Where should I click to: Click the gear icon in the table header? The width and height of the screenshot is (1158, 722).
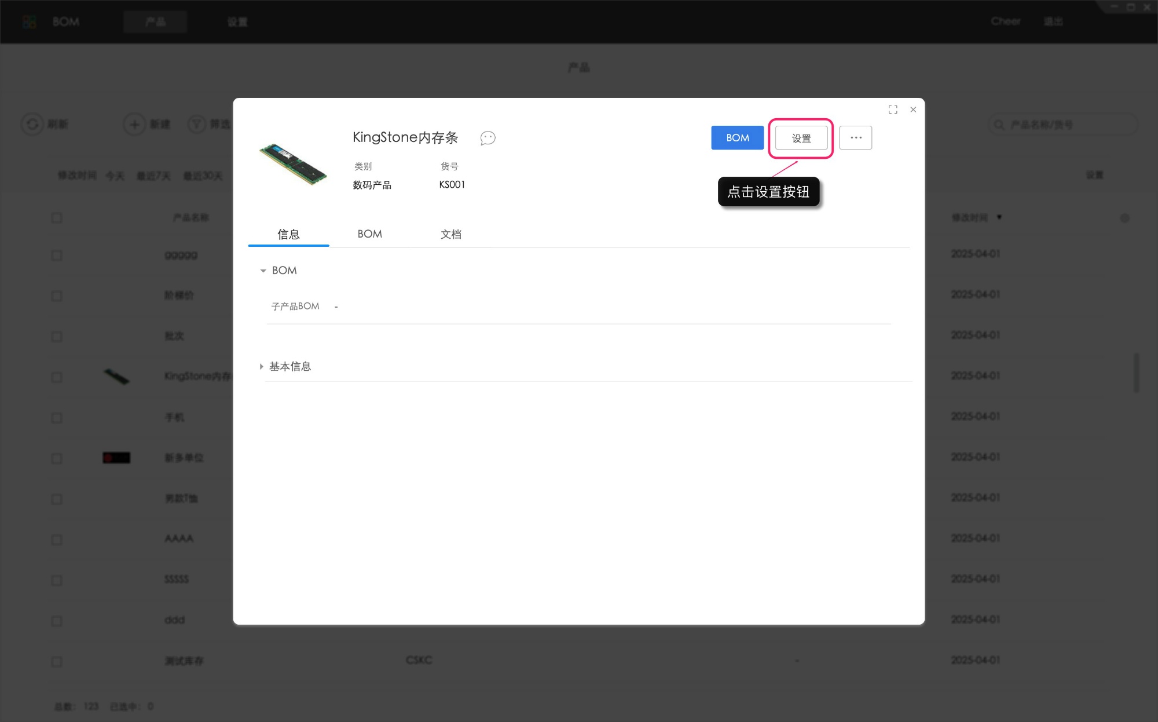coord(1125,217)
